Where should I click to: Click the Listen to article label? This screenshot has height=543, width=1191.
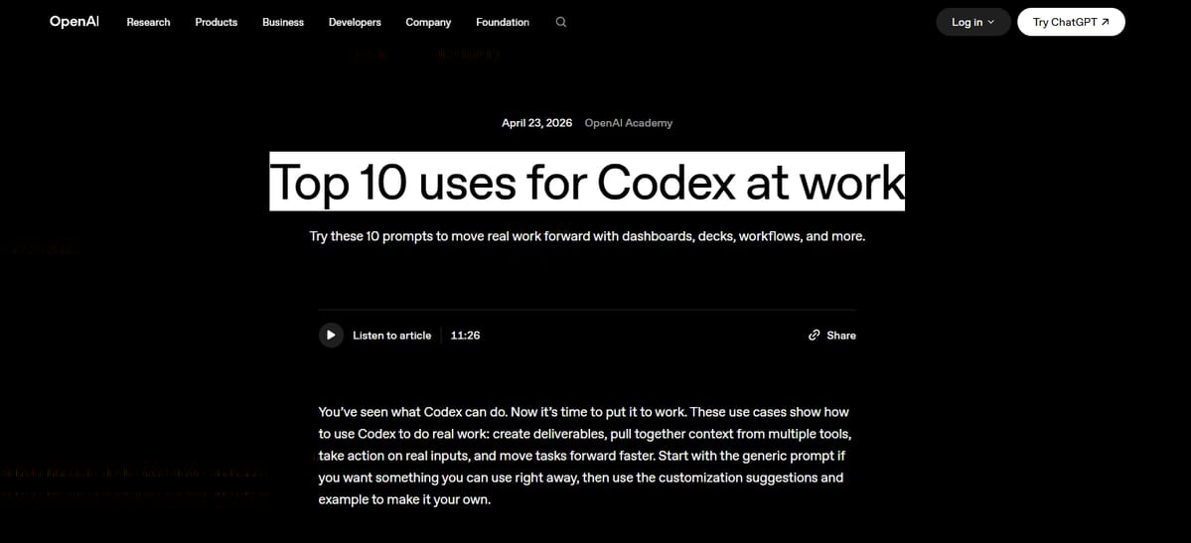pyautogui.click(x=392, y=335)
